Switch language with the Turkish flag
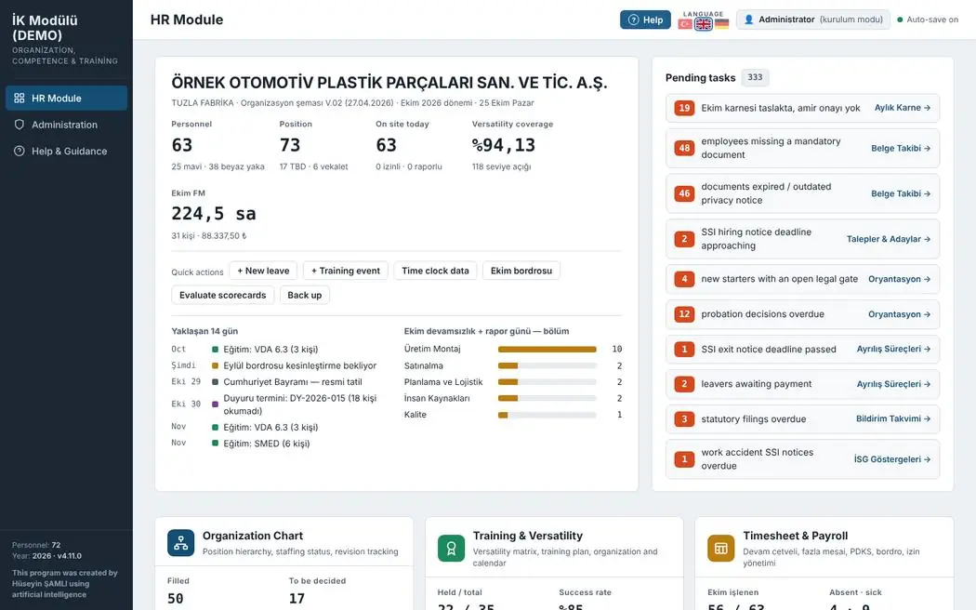976x610 pixels. click(685, 23)
